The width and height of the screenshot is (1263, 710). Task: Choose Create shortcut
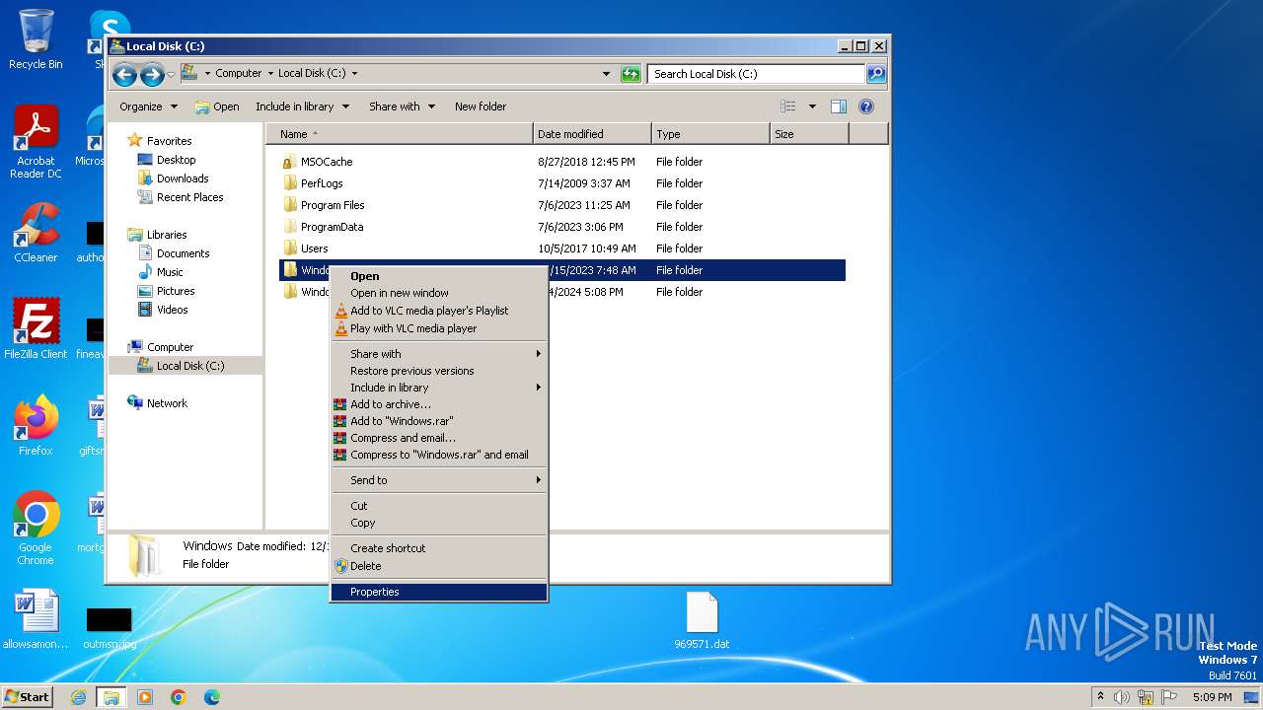click(439, 548)
